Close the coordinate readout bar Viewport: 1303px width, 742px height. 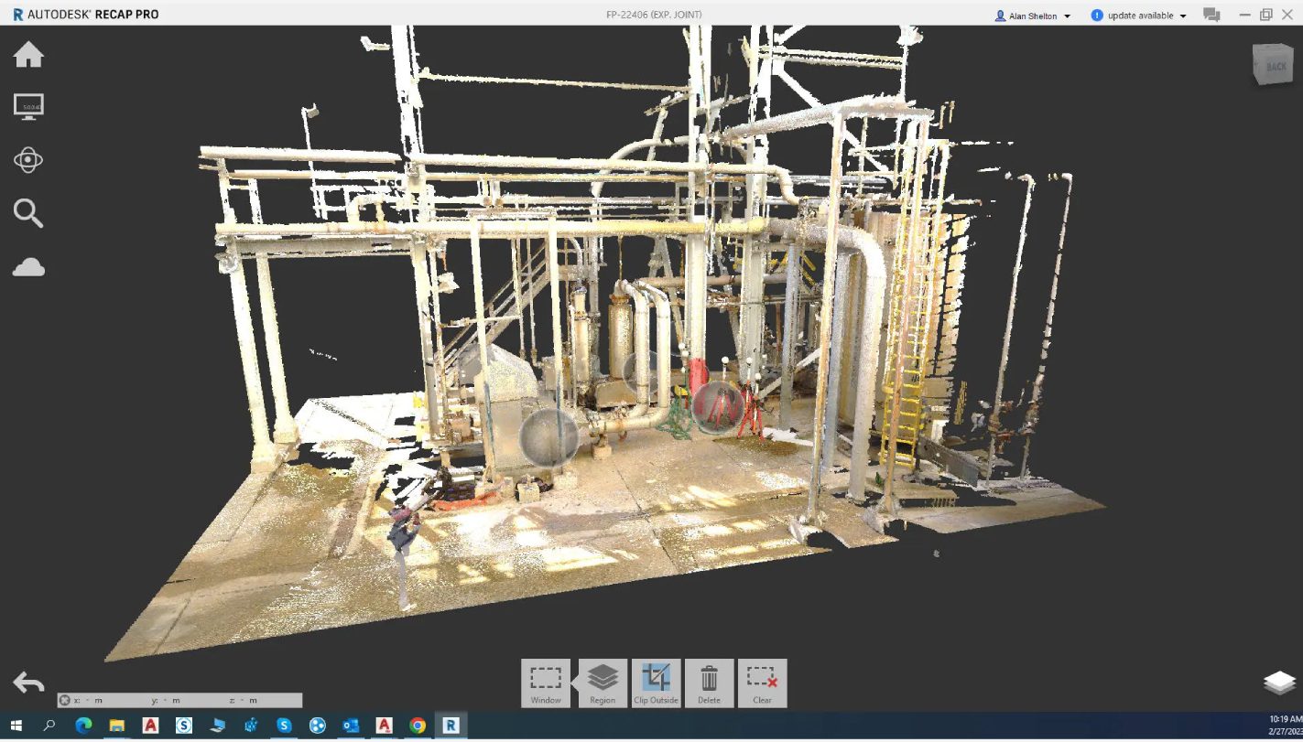click(65, 700)
